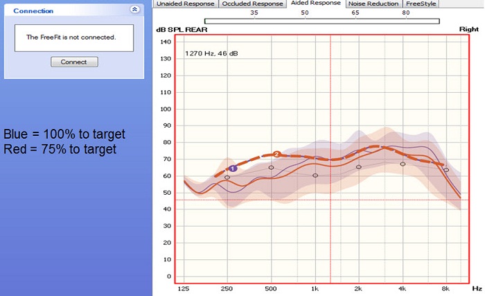
Task: Collapse the Connection panel chevron
Action: point(134,10)
